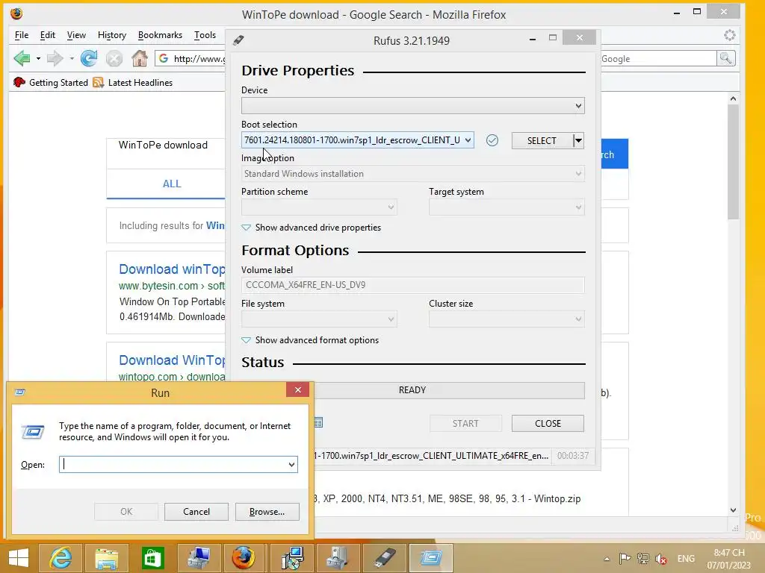Launch Internet Explorer from taskbar
Screen dimensions: 765x573
(61, 558)
